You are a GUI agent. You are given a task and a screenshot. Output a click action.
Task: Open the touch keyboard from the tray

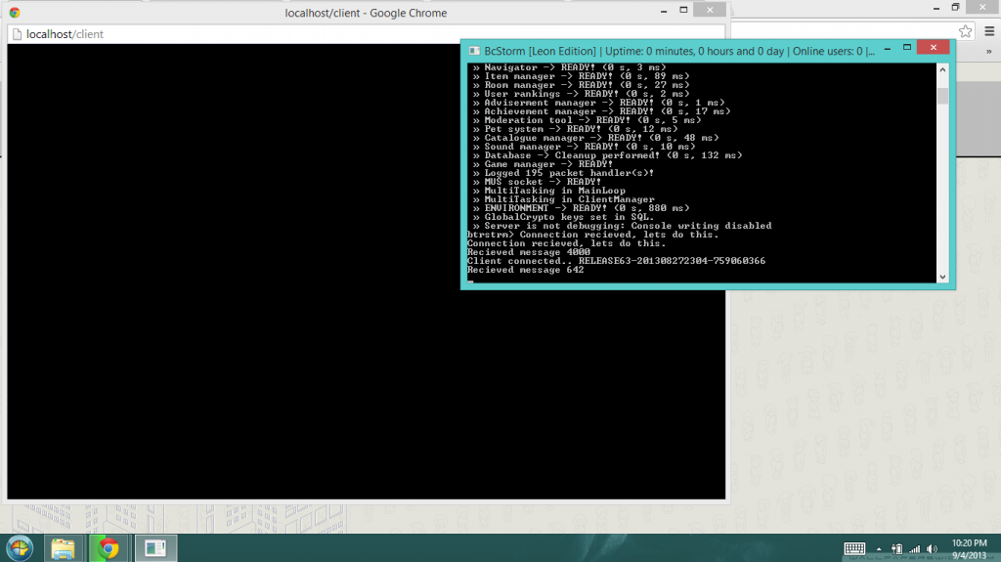pyautogui.click(x=853, y=548)
